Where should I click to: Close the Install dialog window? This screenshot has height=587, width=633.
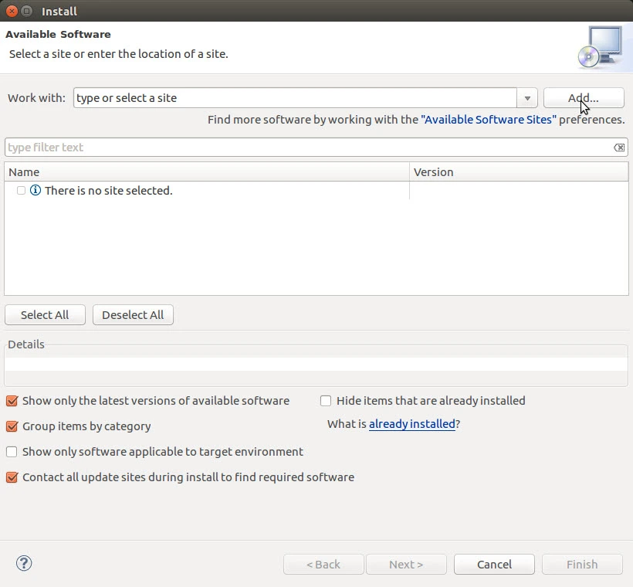click(x=12, y=11)
